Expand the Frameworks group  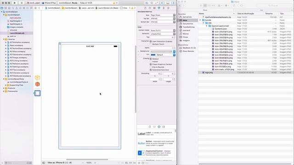tap(4, 91)
